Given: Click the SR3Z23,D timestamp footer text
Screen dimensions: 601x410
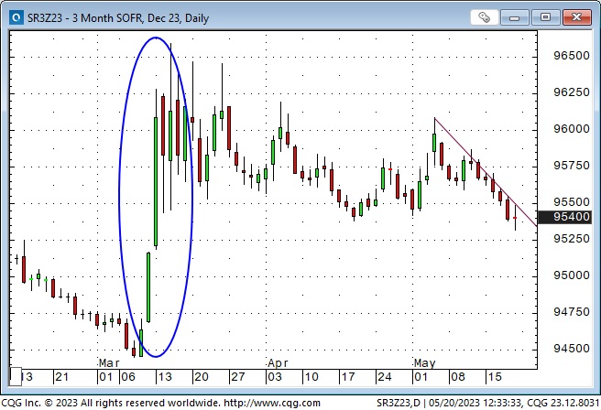Looking at the screenshot, I should 487,403.
